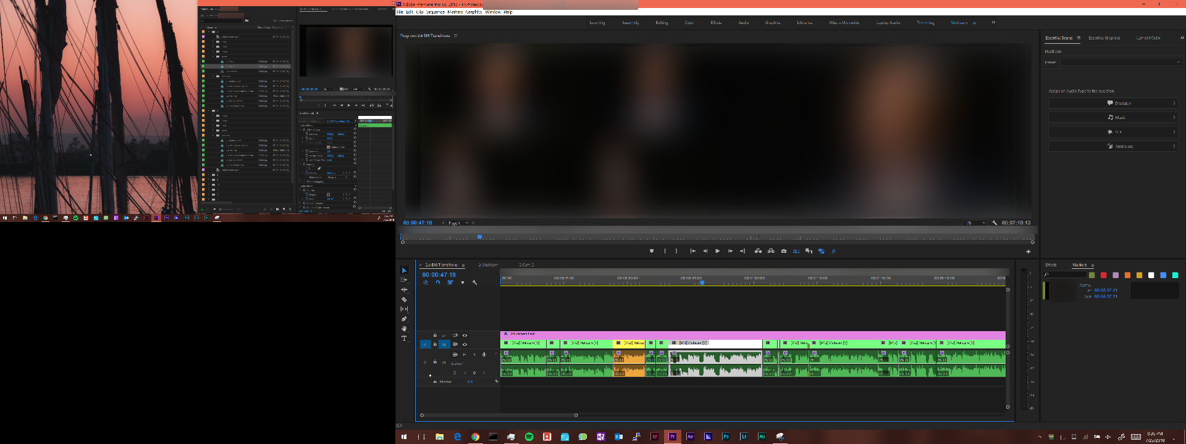The image size is (1186, 444).
Task: Open button editor plus in Program Monitor
Action: (1028, 251)
